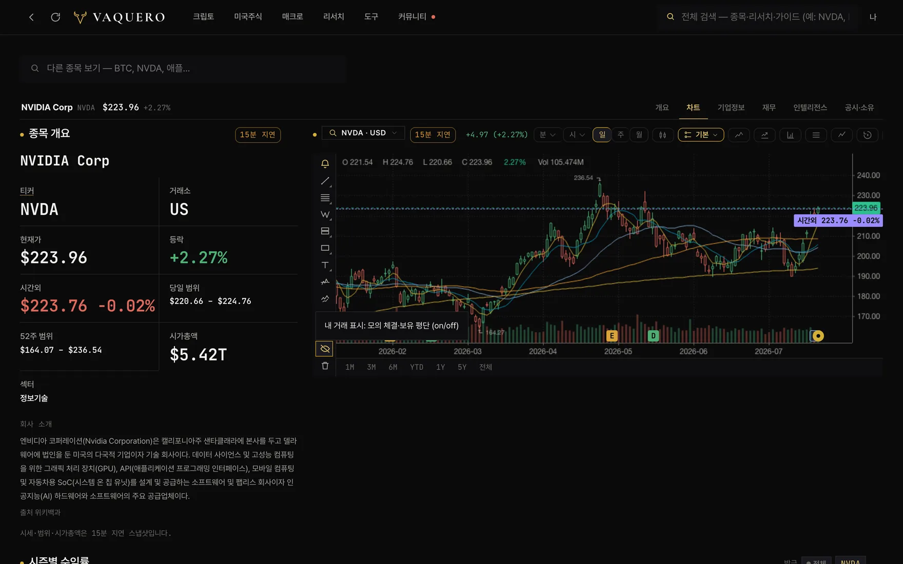The image size is (903, 564).
Task: Expand the 시 hour interval dropdown
Action: pyautogui.click(x=577, y=135)
